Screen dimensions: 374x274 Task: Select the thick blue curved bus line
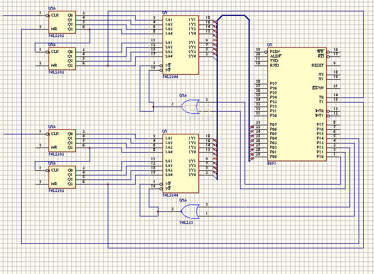[x=233, y=16]
